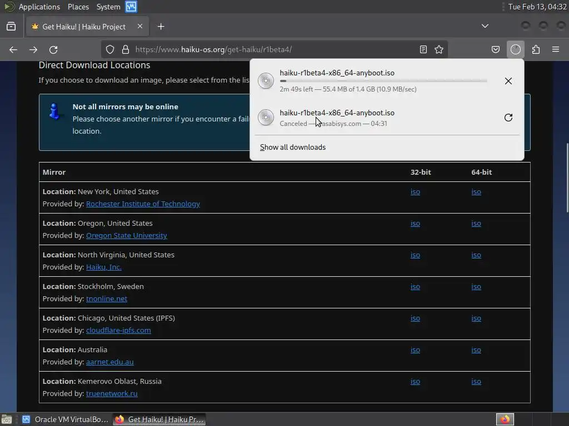The height and width of the screenshot is (426, 569).
Task: Click the disc icon of the downloading iso
Action: pyautogui.click(x=266, y=81)
